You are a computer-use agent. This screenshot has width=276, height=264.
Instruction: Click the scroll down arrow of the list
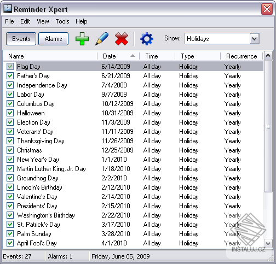click(268, 243)
